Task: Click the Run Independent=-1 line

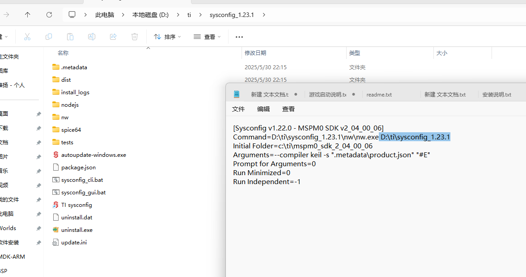Action: point(267,182)
